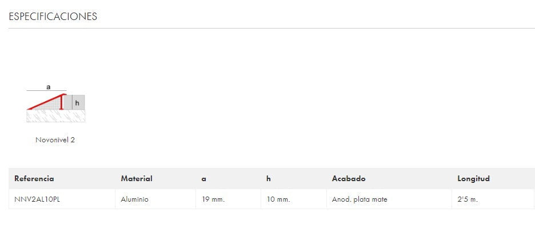Click the gray 'h' box in diagram

pyautogui.click(x=78, y=103)
